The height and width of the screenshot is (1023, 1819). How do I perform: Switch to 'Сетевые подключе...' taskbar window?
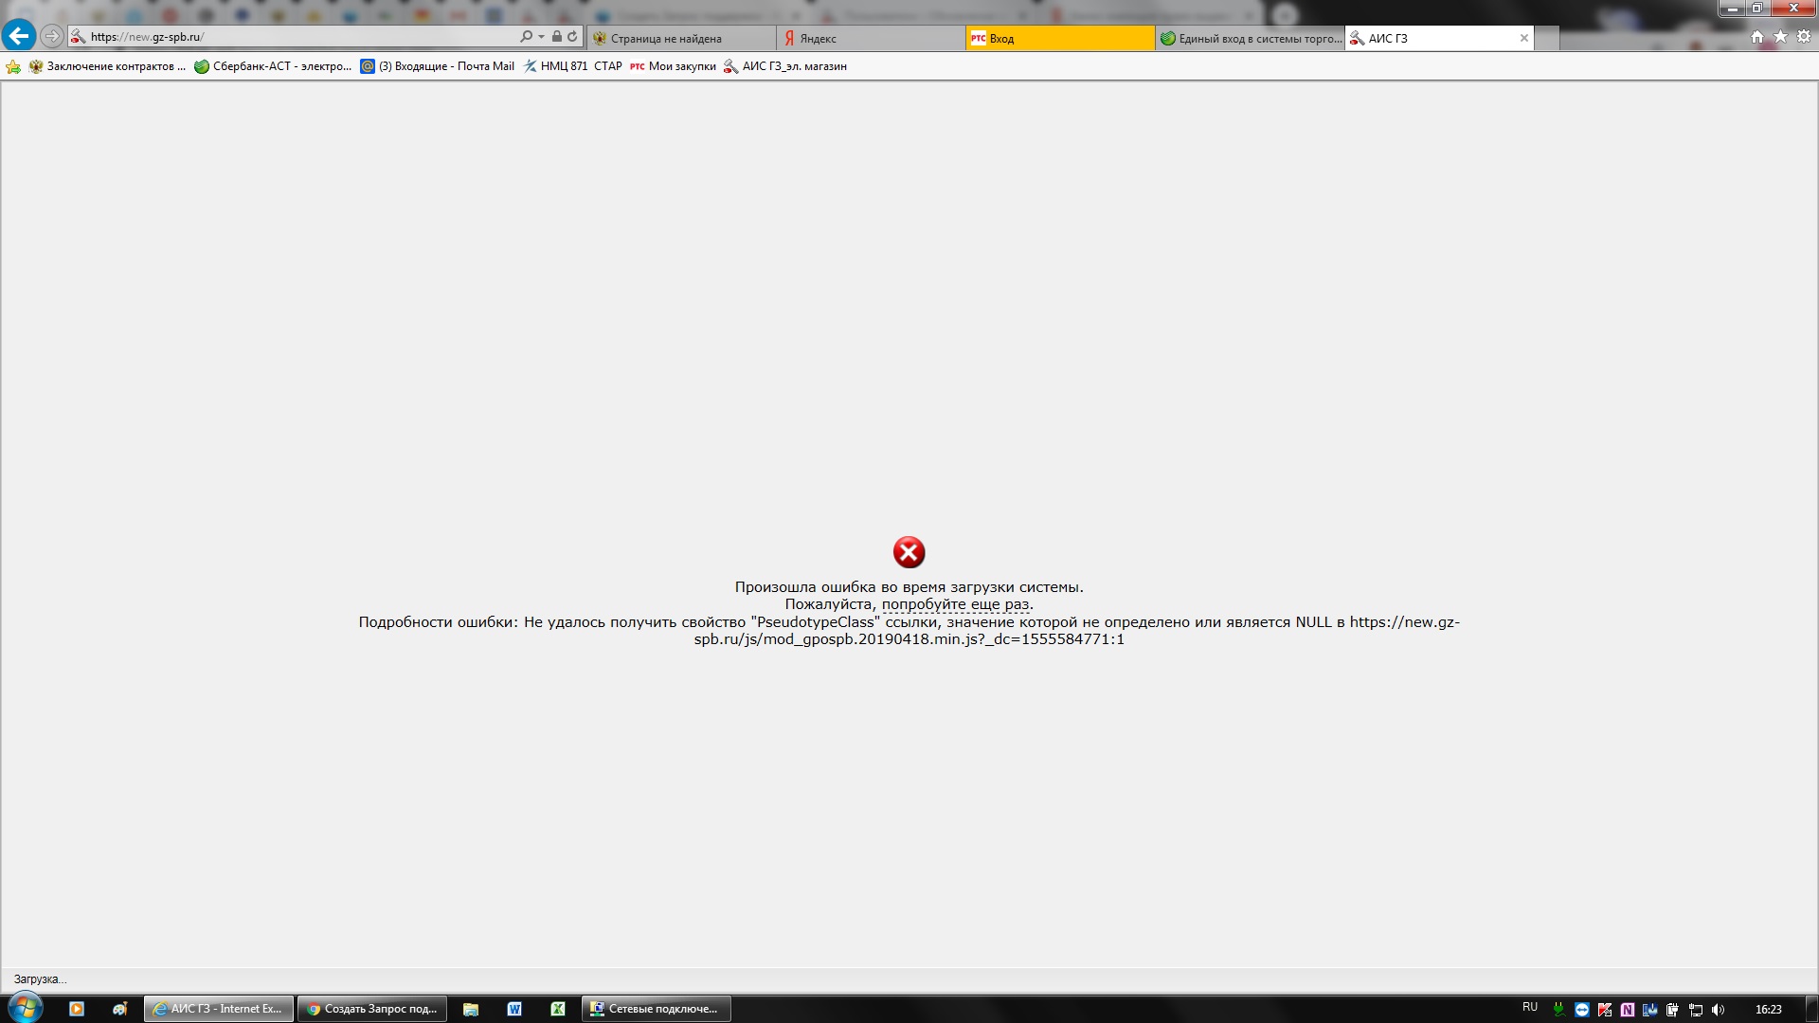(x=657, y=1009)
